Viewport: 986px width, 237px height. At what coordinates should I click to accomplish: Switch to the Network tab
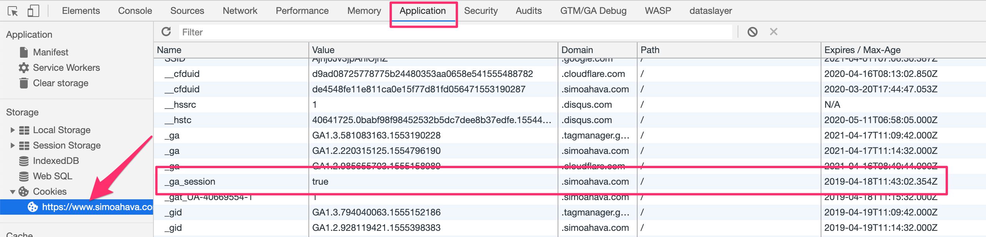point(240,11)
